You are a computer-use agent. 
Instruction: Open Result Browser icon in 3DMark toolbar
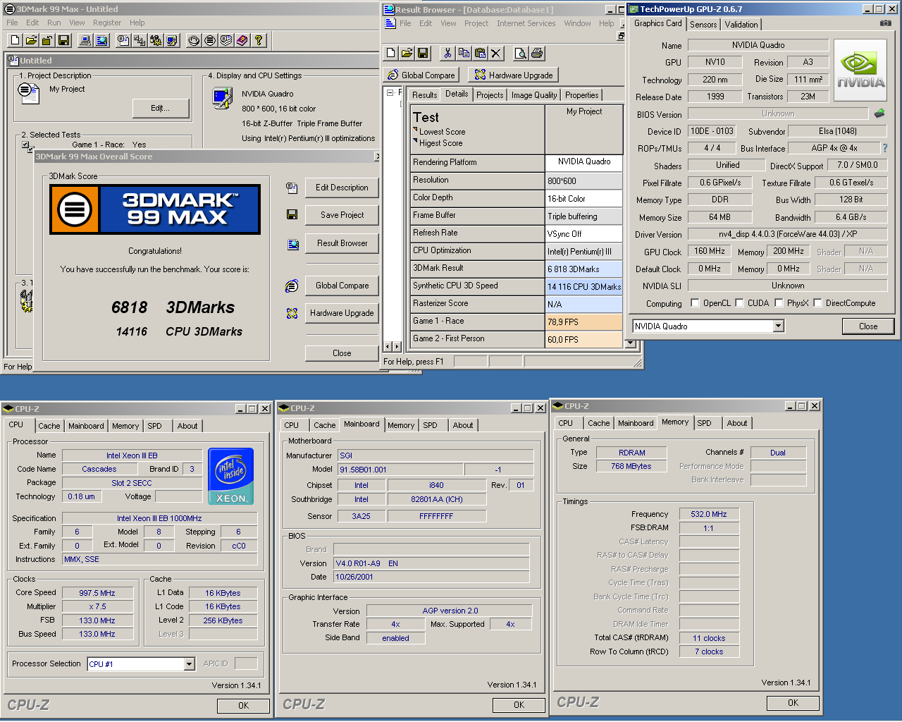tap(101, 41)
